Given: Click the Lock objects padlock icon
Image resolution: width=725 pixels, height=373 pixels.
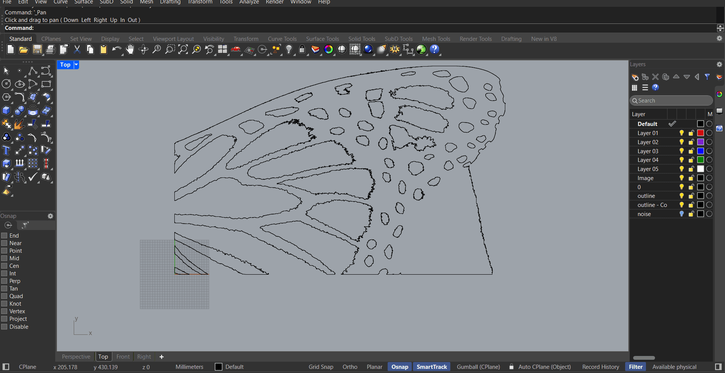Looking at the screenshot, I should (x=302, y=50).
